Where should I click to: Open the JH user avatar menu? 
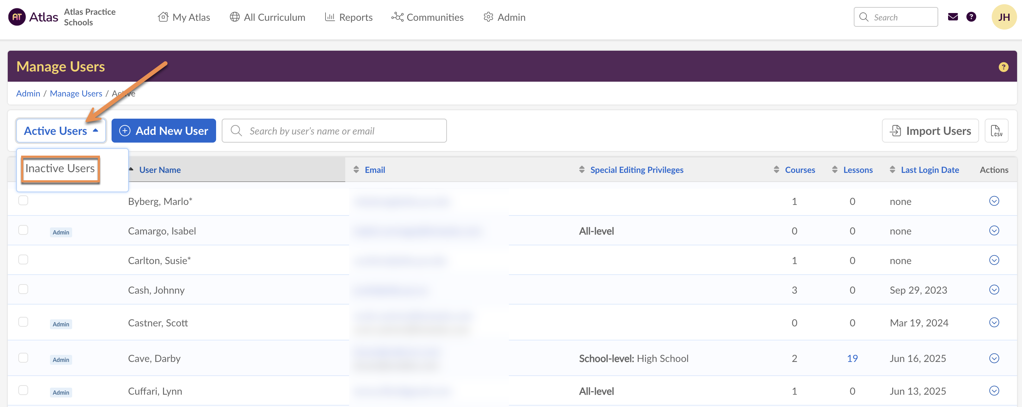tap(1004, 17)
